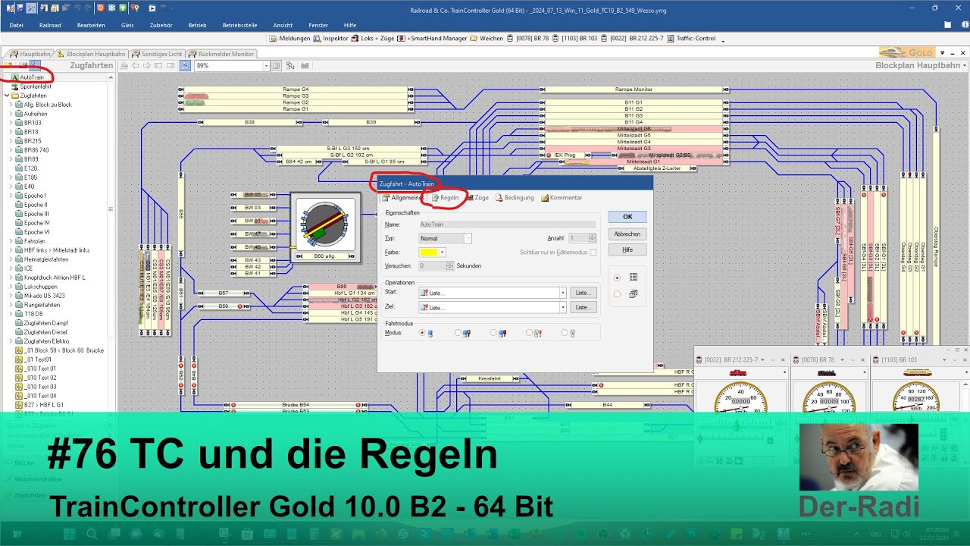
Task: Click the red stop icon in title bar
Action: point(100,8)
